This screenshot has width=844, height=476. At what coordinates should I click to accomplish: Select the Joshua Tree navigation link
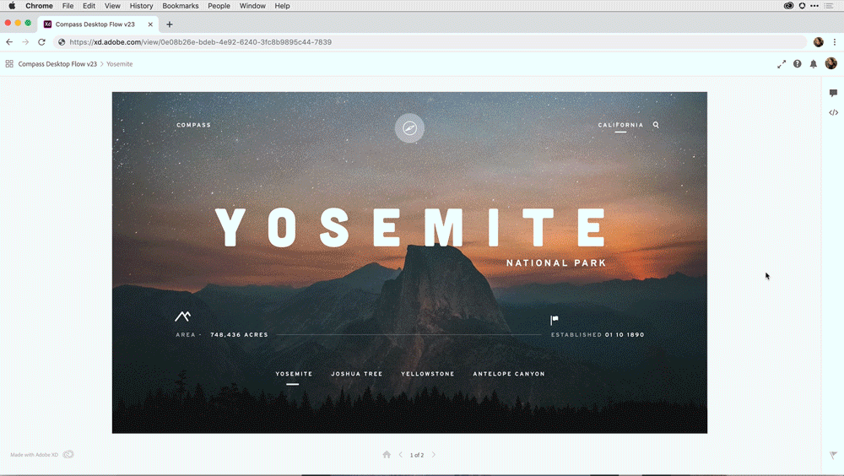pos(357,374)
